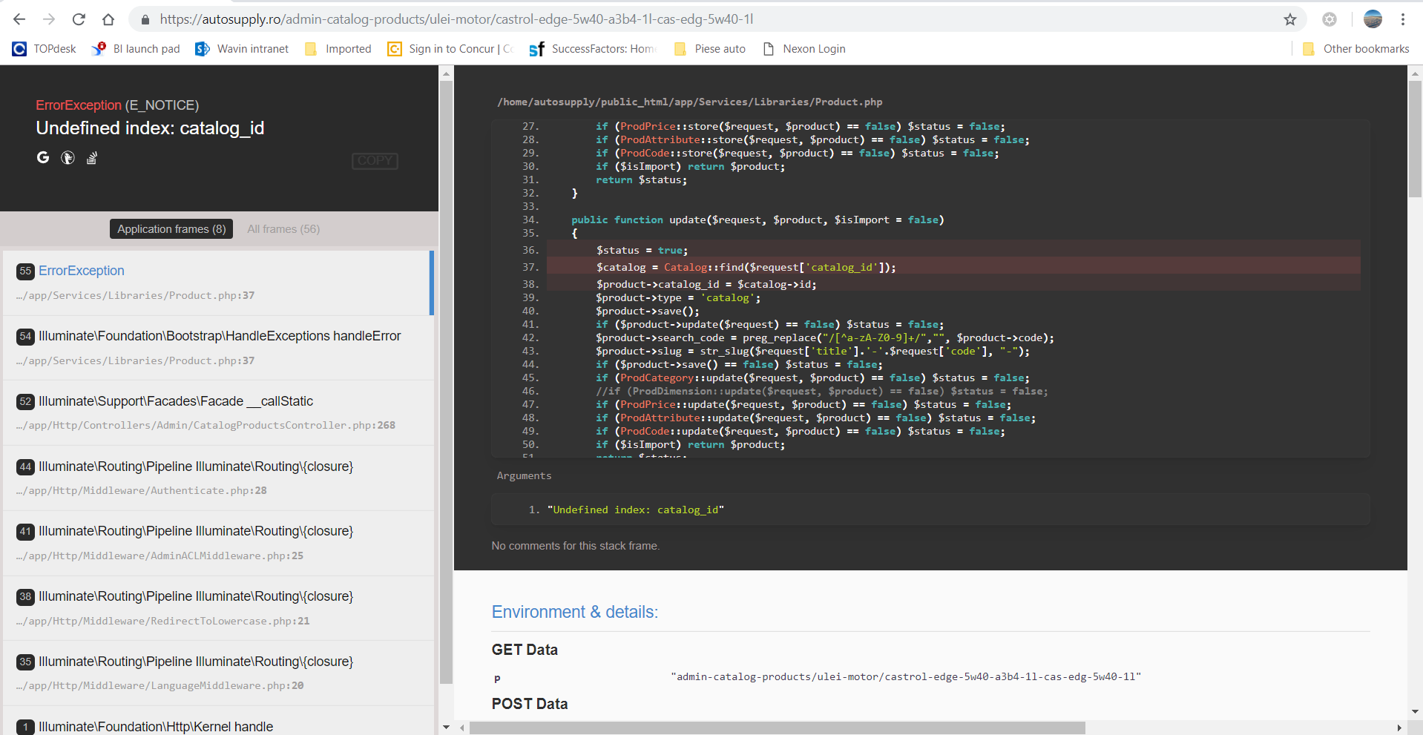Open the Wavin intranet bookmark
The height and width of the screenshot is (735, 1423).
pos(242,49)
